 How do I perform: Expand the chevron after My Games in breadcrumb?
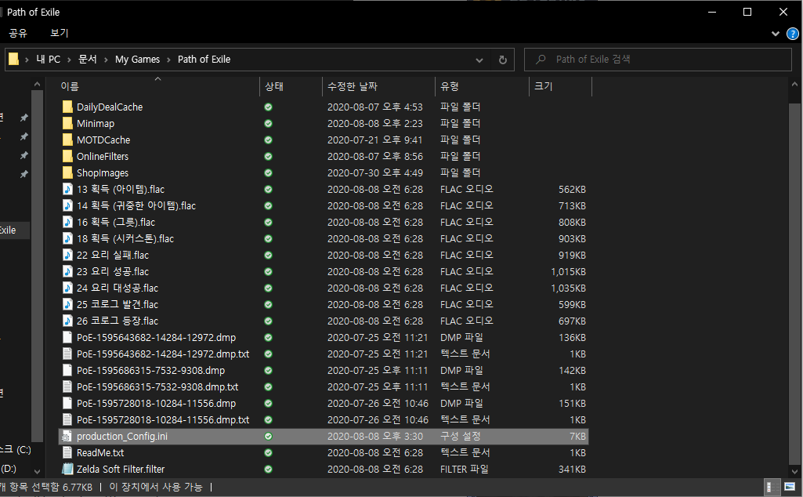pos(168,60)
